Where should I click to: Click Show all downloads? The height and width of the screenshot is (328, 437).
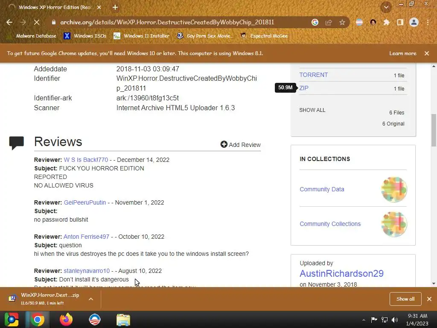click(405, 299)
